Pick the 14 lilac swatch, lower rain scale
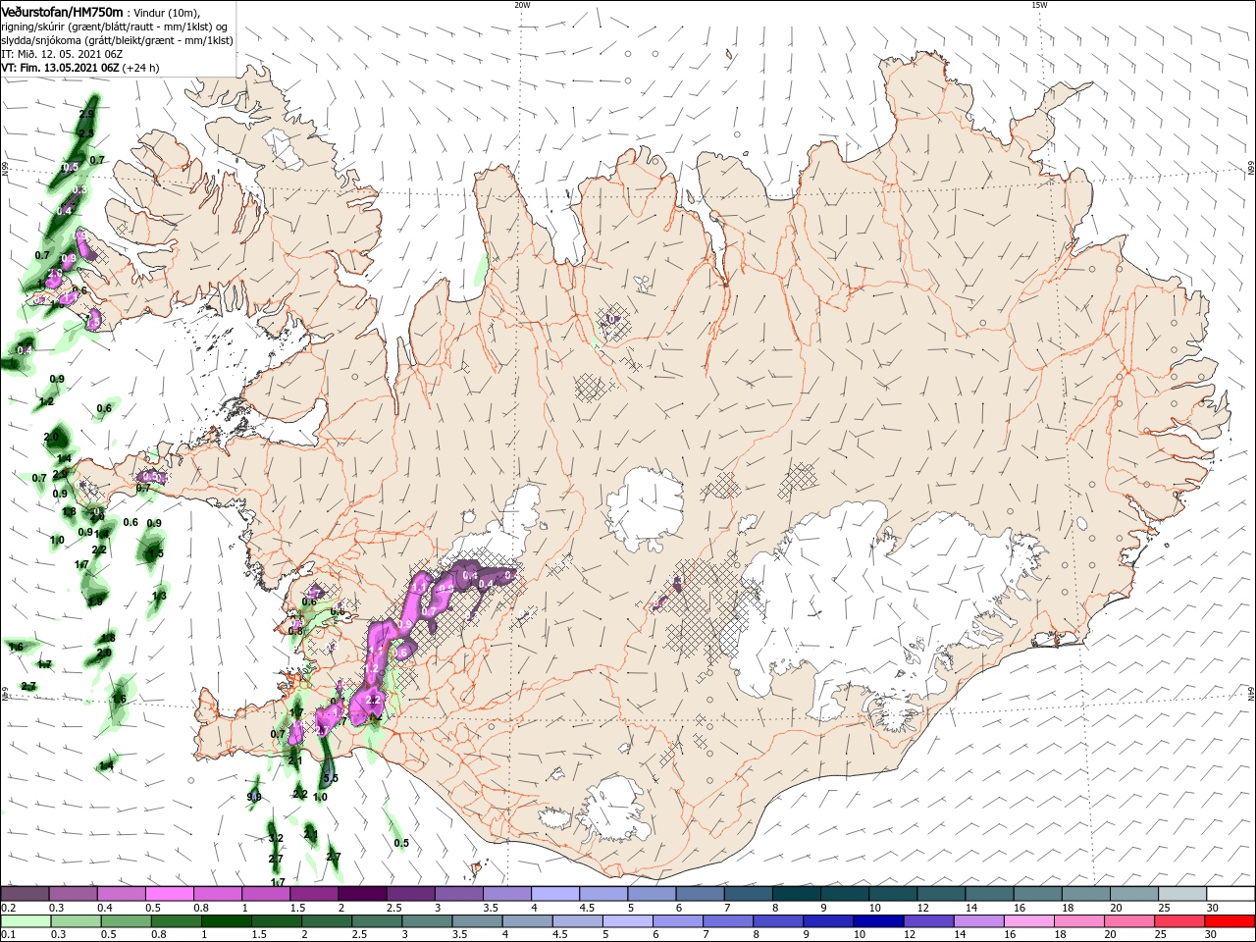1256x942 pixels. click(978, 921)
